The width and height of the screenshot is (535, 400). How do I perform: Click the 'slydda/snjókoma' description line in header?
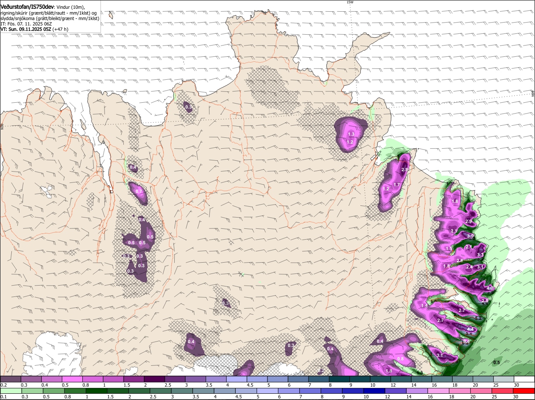point(50,18)
